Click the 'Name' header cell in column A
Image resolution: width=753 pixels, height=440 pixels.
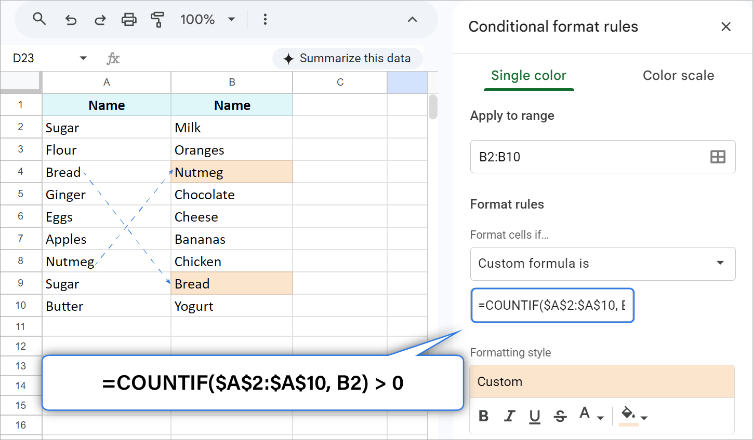click(107, 105)
